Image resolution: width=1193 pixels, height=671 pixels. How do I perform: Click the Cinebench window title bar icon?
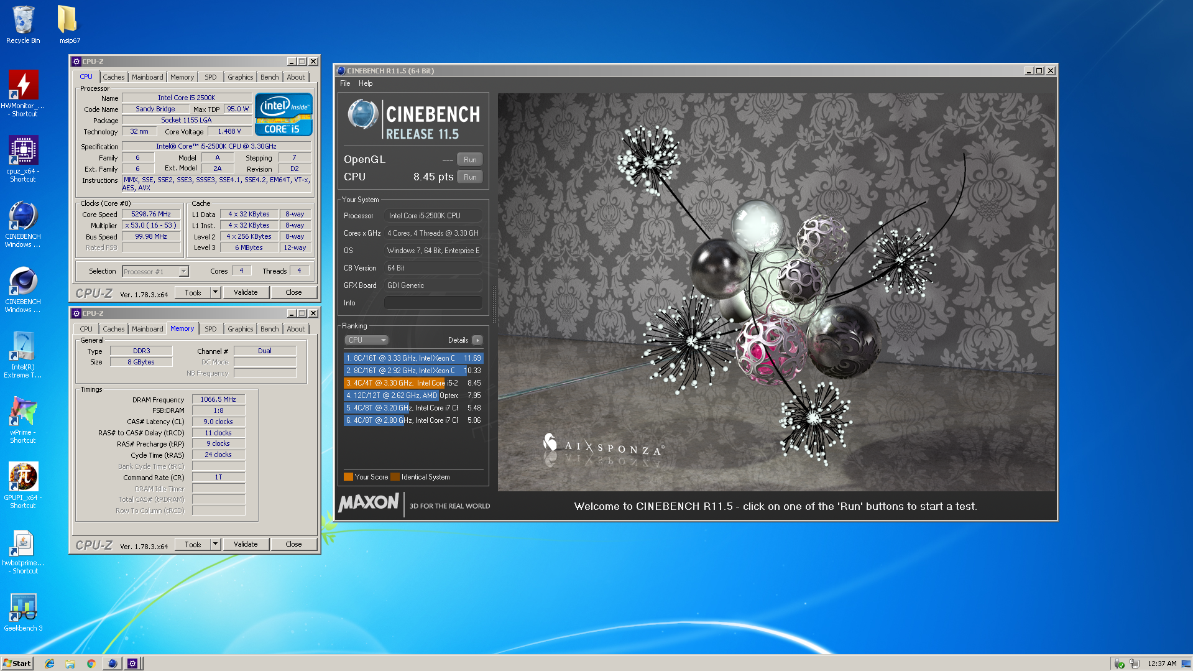(x=341, y=71)
